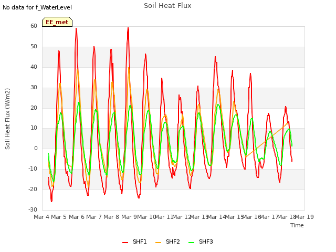Click the Soil Heat Flux chart title
336x252 pixels.
pyautogui.click(x=167, y=6)
